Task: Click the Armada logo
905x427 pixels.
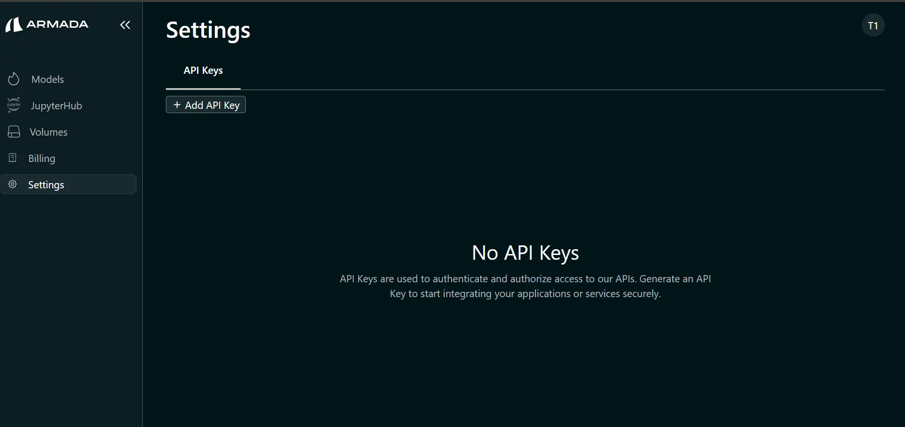Action: tap(47, 24)
